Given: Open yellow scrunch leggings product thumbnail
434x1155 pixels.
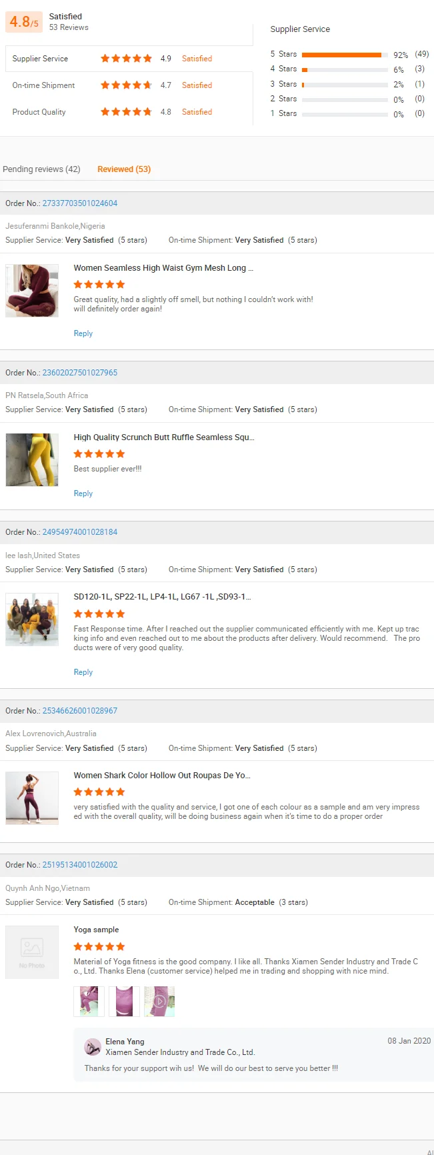Looking at the screenshot, I should [x=32, y=460].
